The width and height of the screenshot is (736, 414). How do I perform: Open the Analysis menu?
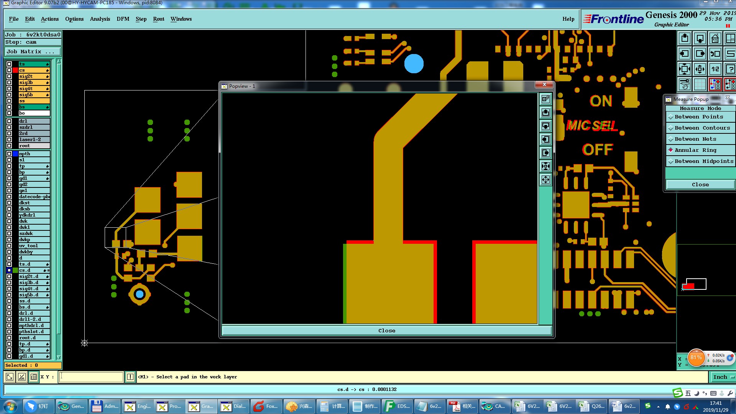(x=100, y=19)
